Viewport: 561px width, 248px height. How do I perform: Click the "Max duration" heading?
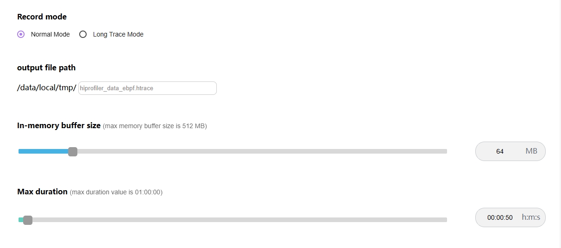(x=42, y=192)
